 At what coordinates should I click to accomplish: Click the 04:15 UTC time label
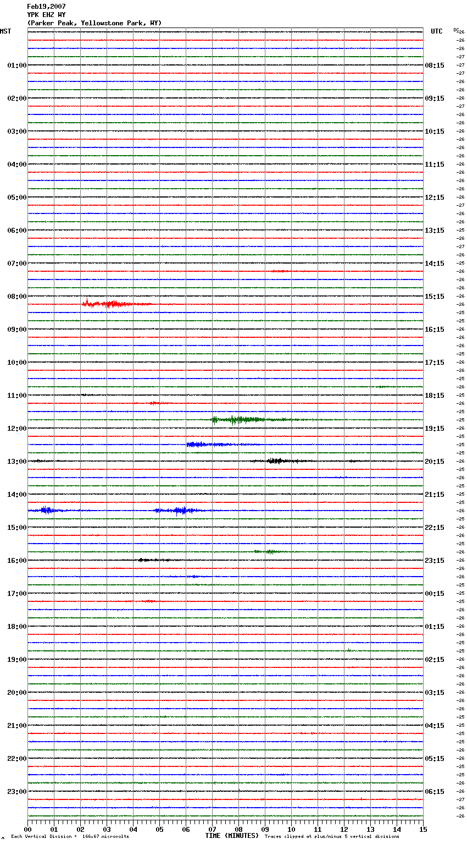[435, 726]
